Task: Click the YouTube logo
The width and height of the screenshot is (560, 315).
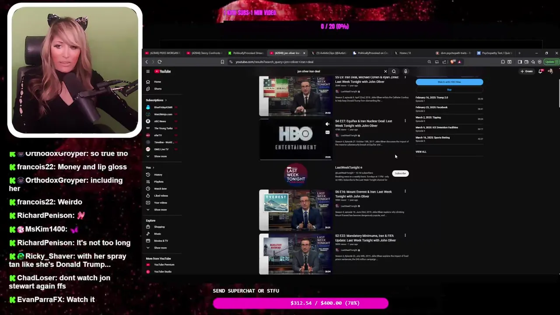Action: (162, 71)
